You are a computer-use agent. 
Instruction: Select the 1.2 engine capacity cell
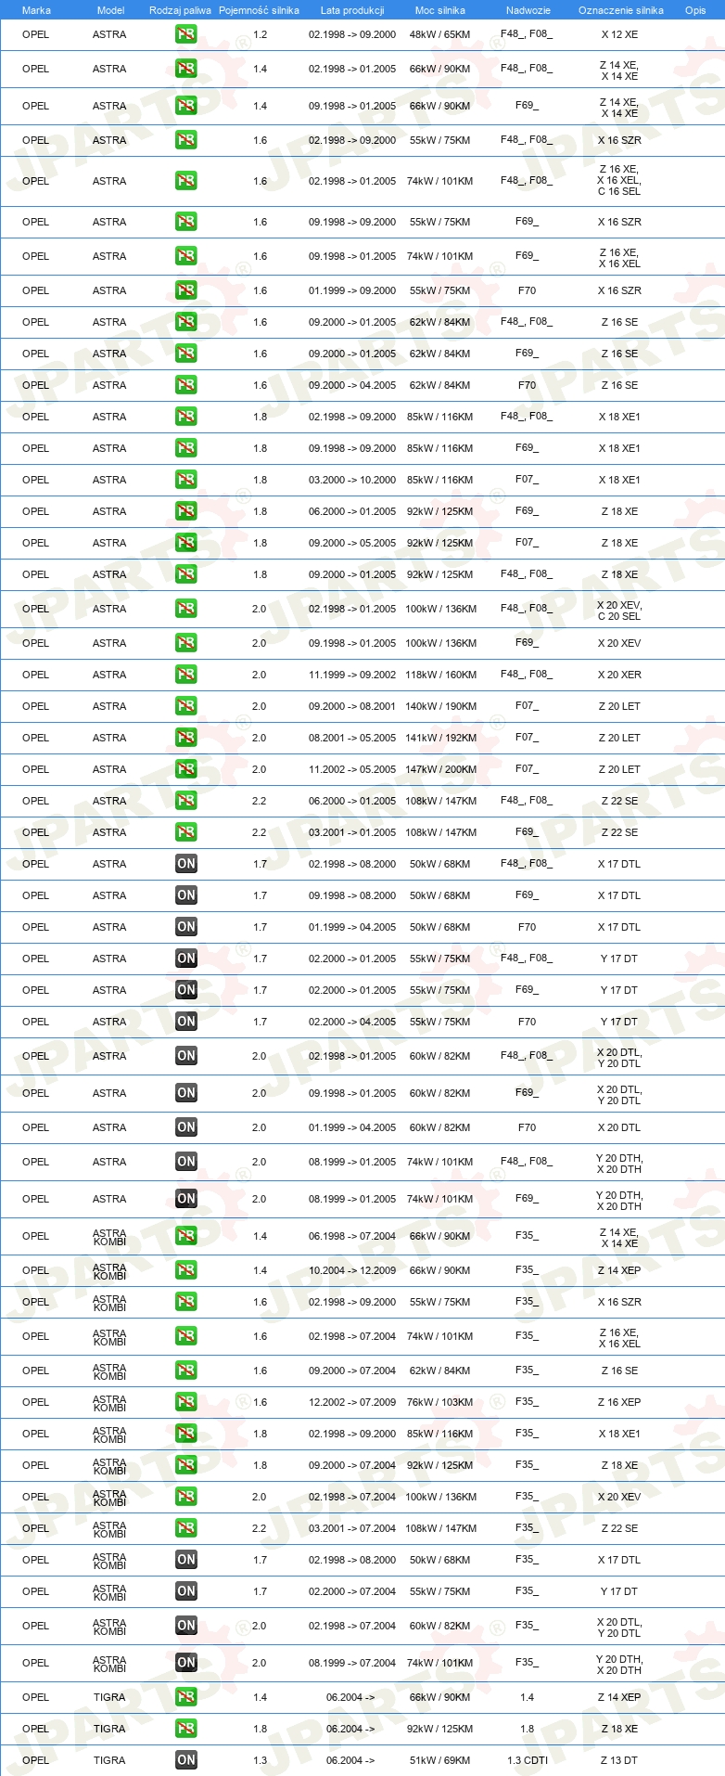260,34
